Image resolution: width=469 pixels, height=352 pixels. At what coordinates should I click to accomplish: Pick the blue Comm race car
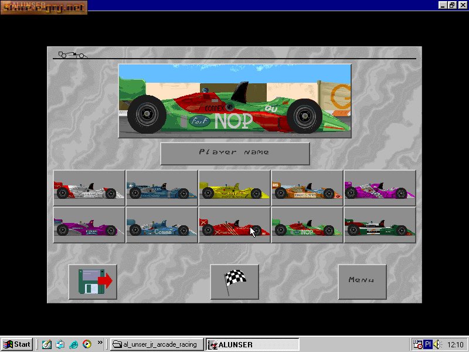(x=162, y=225)
